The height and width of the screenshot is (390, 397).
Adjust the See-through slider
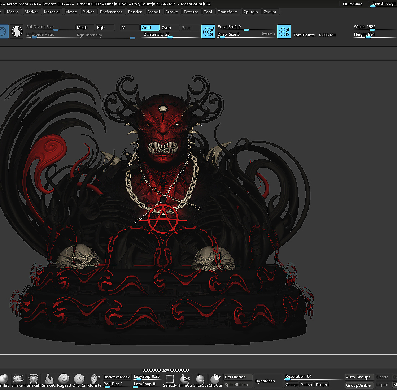[383, 4]
